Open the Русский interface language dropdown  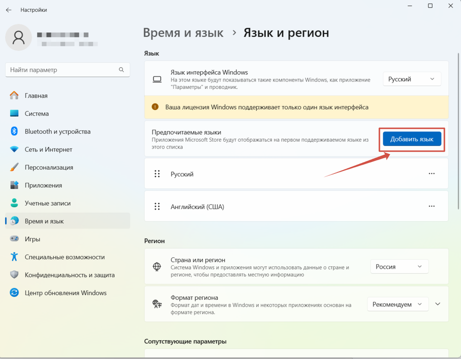click(x=412, y=79)
